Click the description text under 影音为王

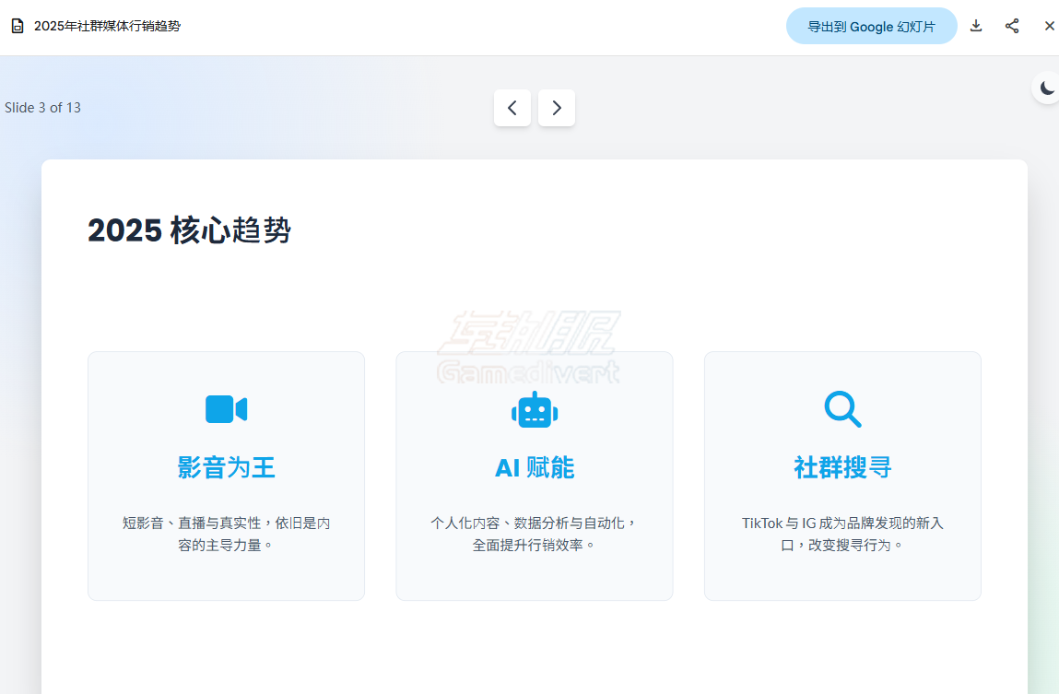coord(226,533)
